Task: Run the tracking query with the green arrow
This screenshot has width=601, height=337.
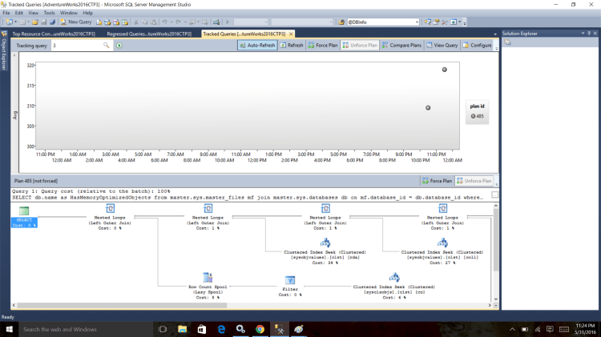Action: [119, 46]
